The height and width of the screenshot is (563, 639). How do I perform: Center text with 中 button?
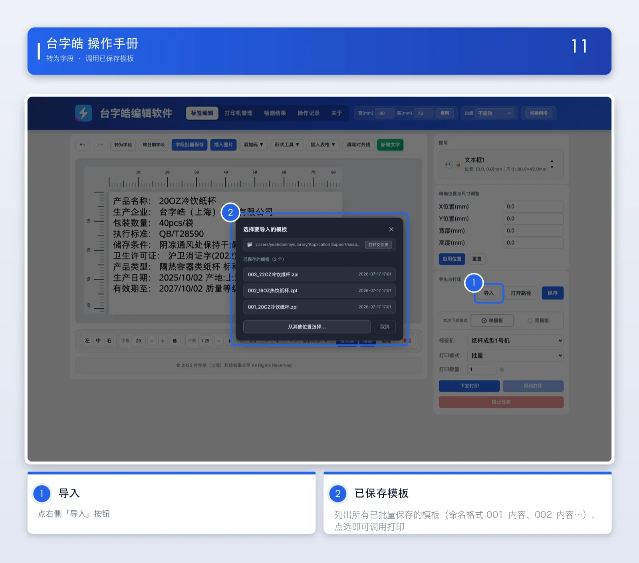pos(98,341)
